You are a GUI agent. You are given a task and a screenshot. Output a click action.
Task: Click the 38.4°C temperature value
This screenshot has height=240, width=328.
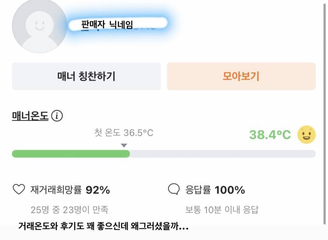(270, 135)
